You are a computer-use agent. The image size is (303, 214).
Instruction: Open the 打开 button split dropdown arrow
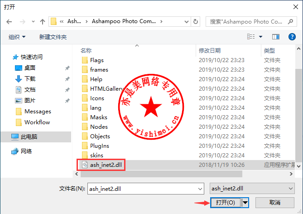245,203
